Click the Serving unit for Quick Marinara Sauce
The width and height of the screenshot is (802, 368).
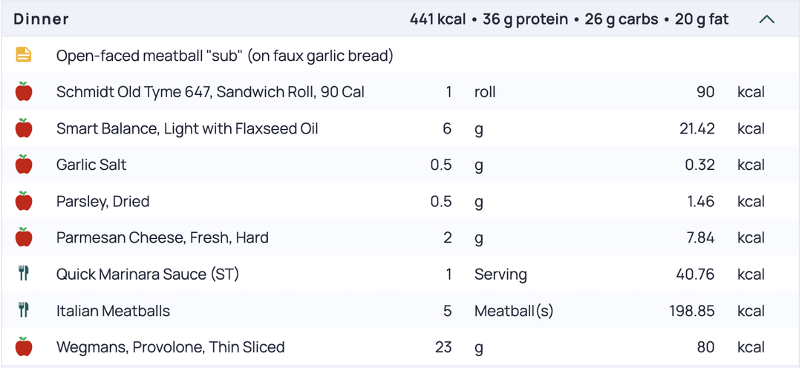click(x=501, y=275)
